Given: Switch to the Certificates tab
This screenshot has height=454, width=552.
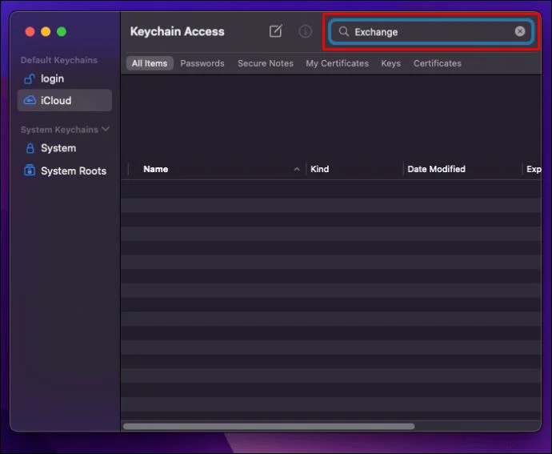Looking at the screenshot, I should tap(438, 63).
